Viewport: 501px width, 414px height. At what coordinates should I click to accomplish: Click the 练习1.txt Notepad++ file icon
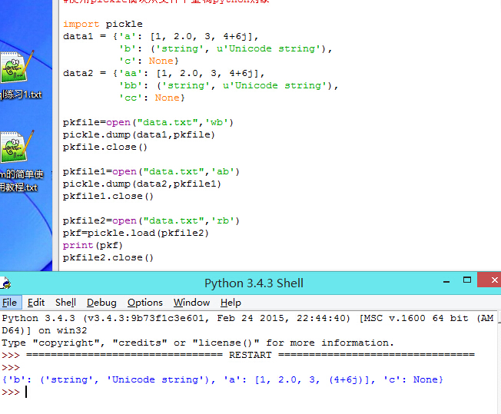click(14, 68)
